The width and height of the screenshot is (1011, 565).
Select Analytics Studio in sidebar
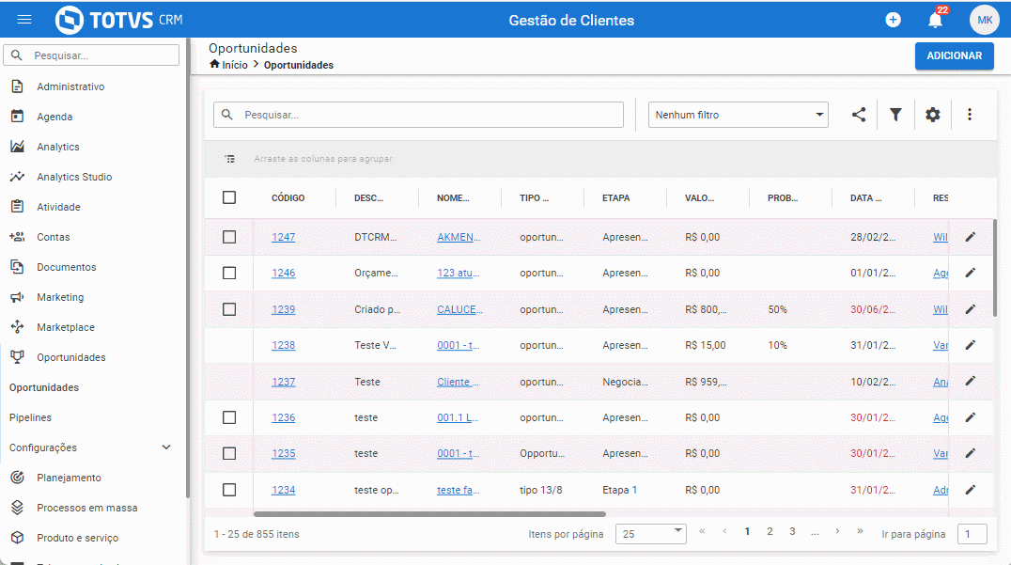point(74,177)
